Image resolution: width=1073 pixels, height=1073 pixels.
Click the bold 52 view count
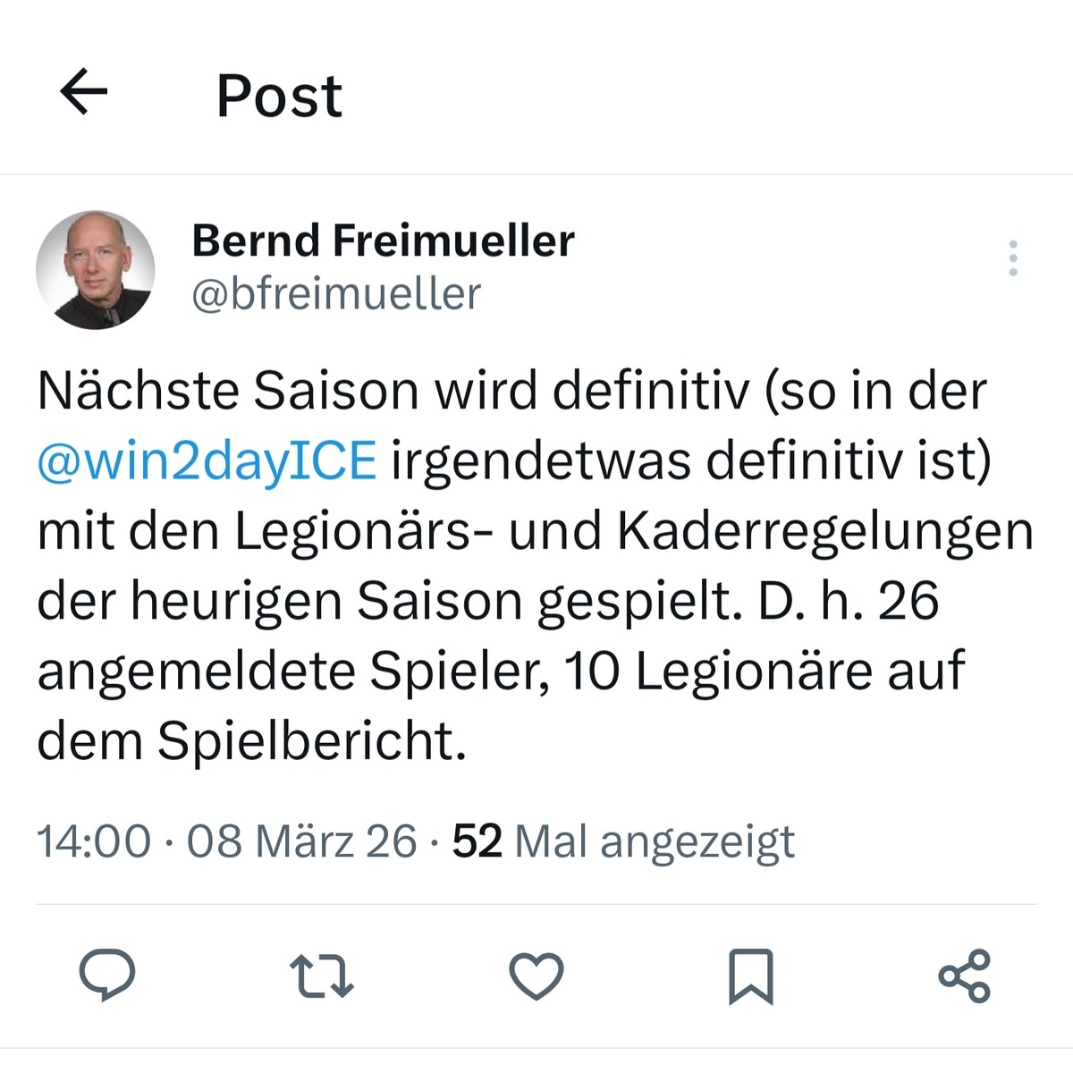pos(477,841)
